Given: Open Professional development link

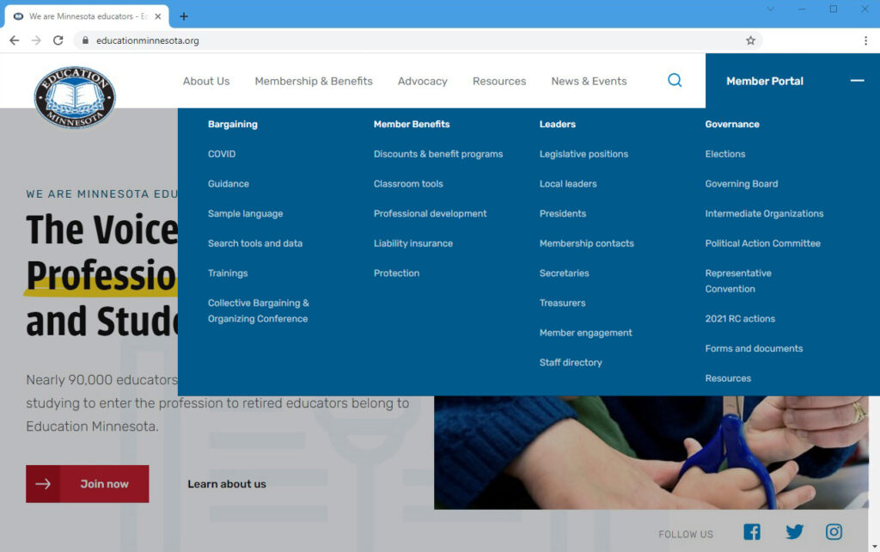Looking at the screenshot, I should tap(431, 213).
